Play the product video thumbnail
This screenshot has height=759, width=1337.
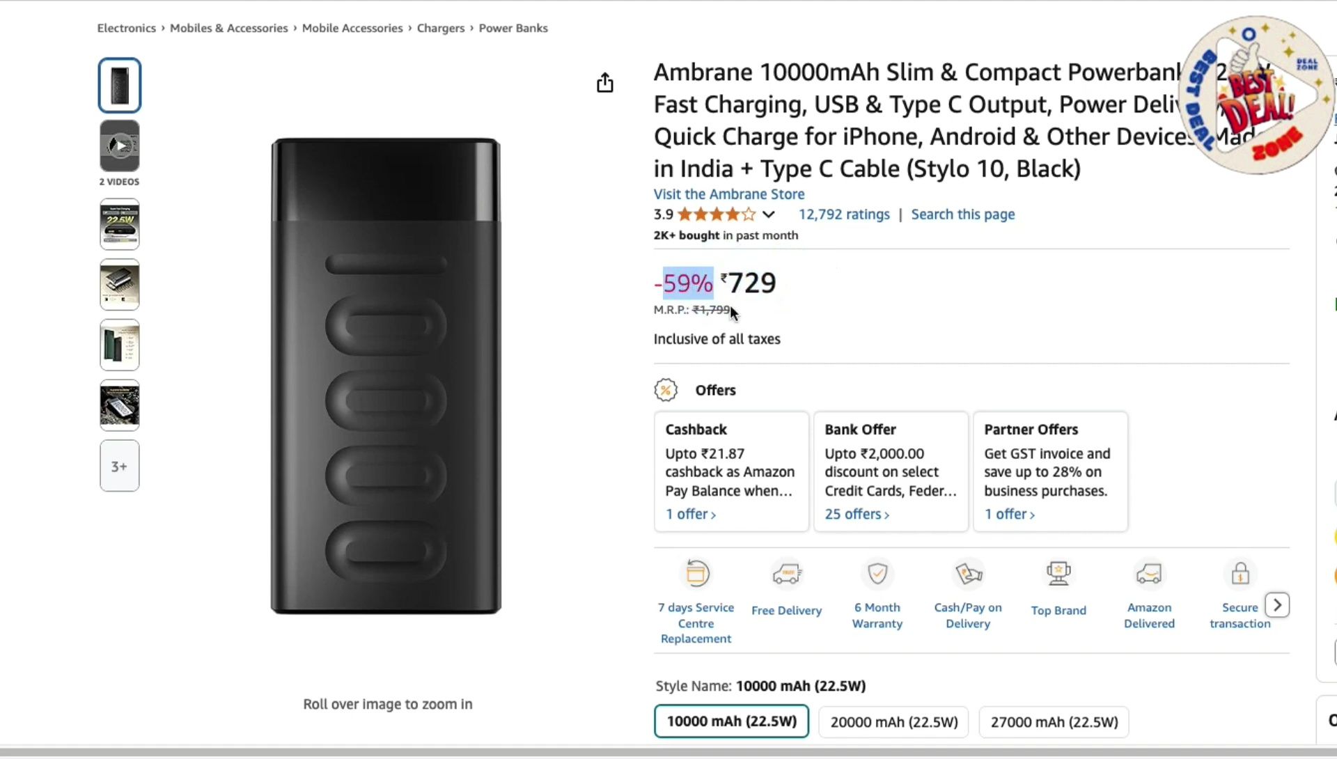click(120, 146)
